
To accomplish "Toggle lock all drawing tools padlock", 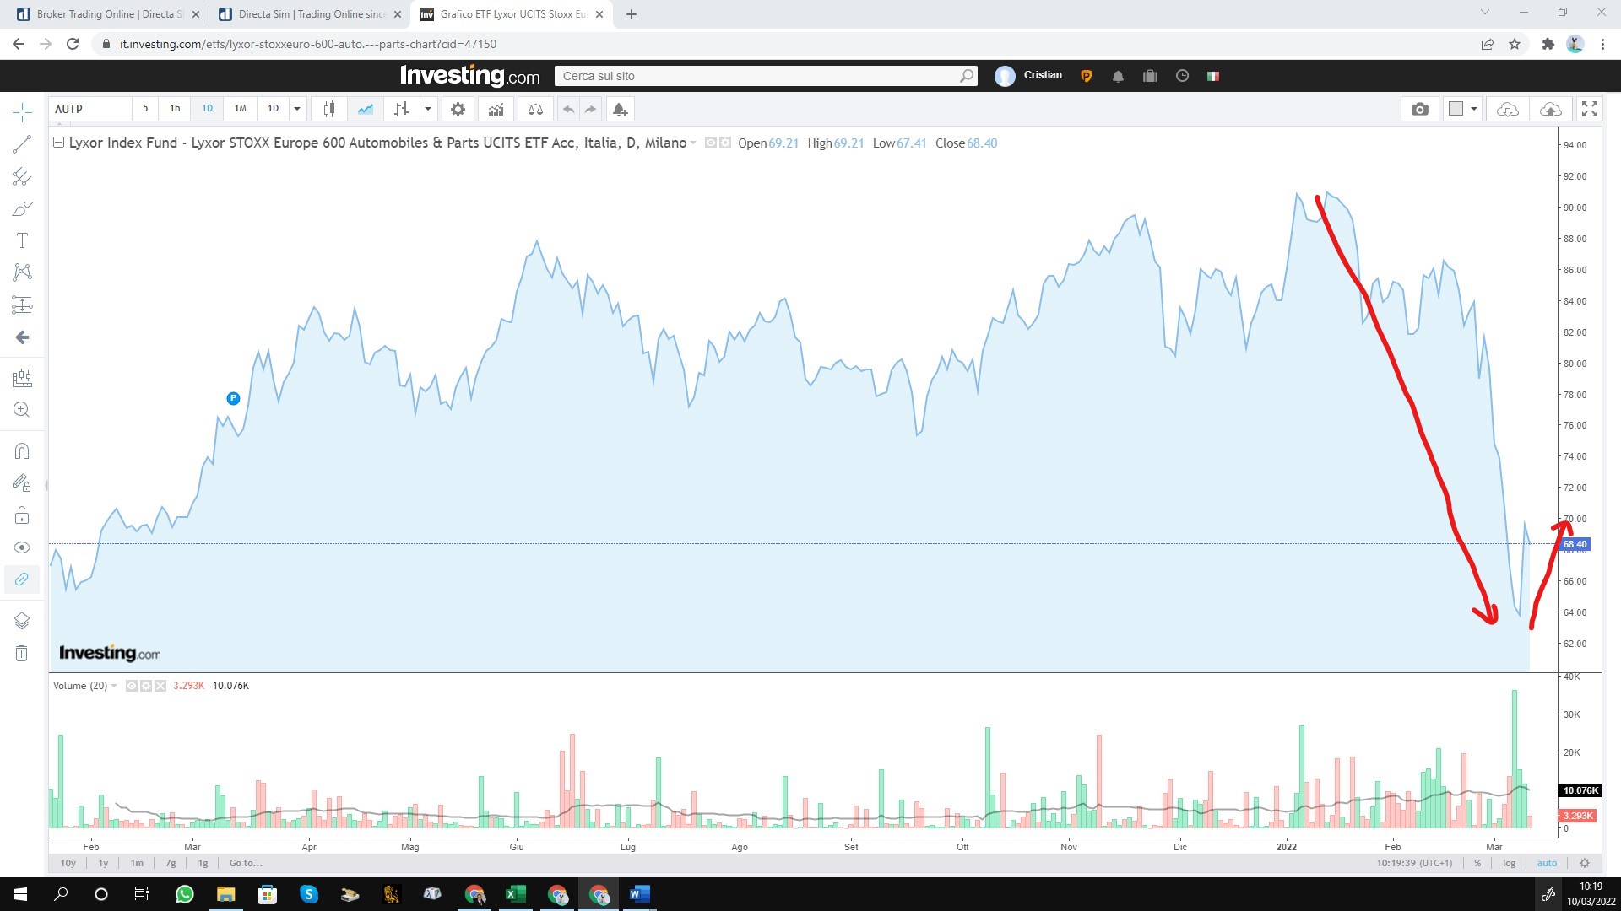I will coord(22,515).
